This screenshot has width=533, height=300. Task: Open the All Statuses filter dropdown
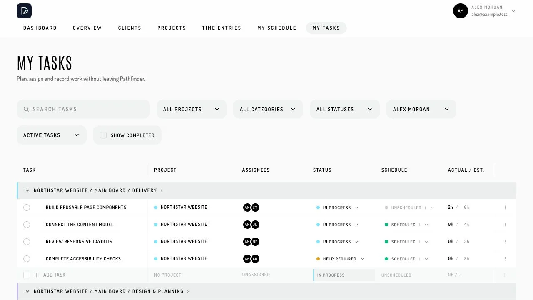coord(345,109)
